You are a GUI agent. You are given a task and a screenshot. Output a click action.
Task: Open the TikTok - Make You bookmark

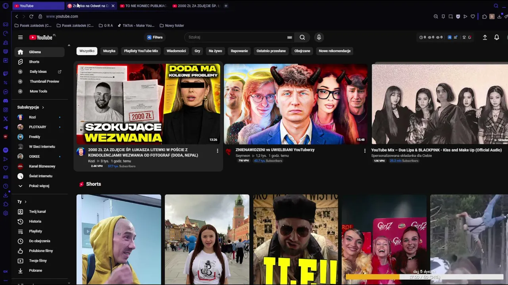pyautogui.click(x=136, y=26)
